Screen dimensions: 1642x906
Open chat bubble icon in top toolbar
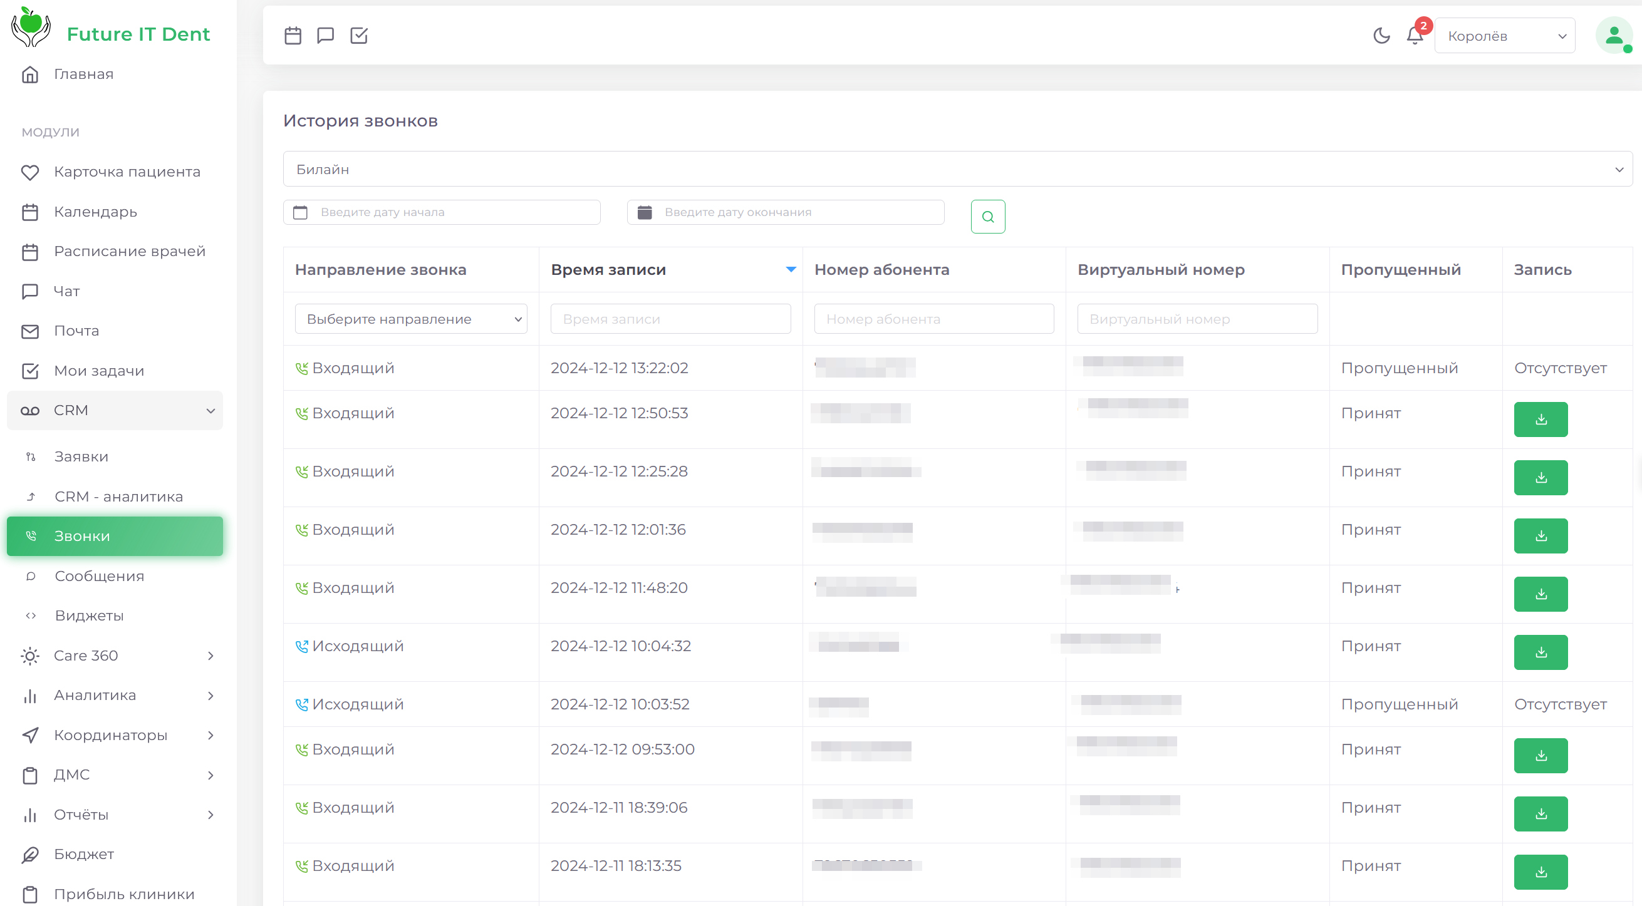[x=326, y=36]
